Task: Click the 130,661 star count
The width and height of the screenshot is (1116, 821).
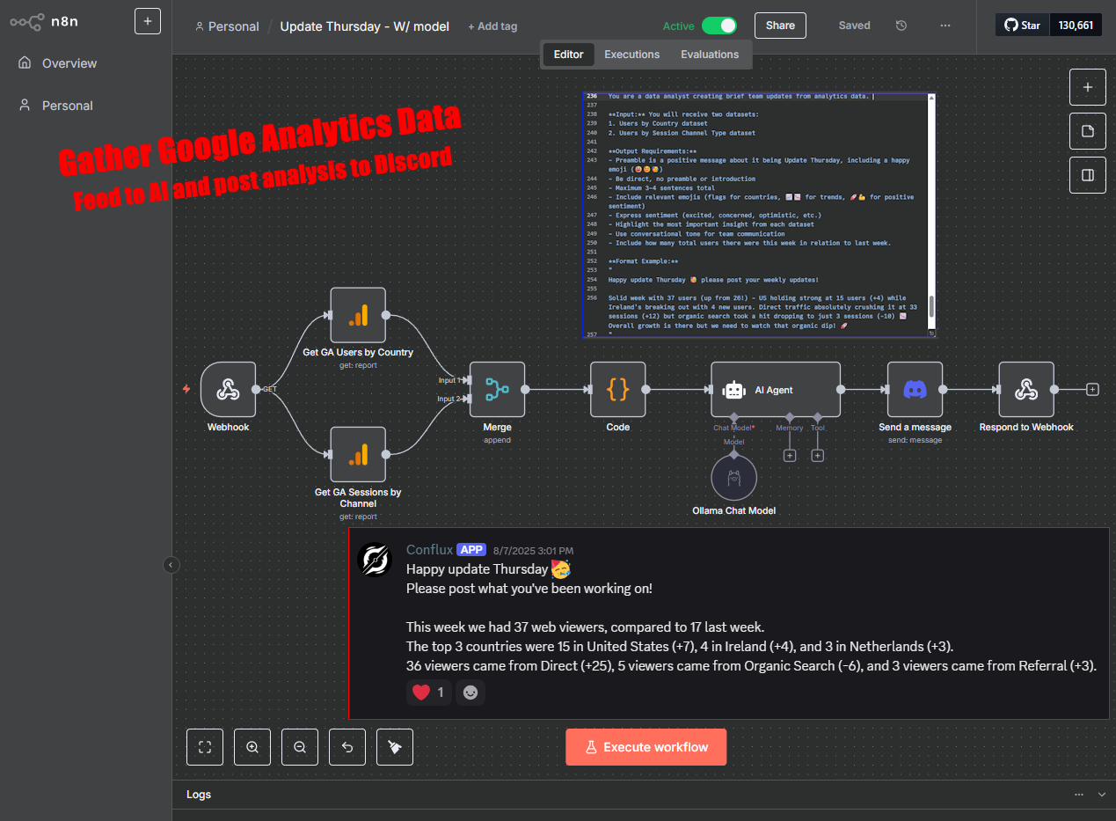Action: [1076, 26]
